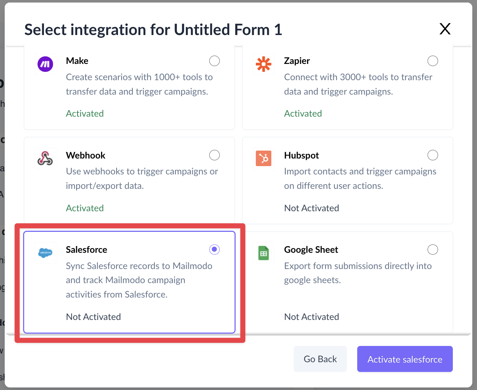Click the Google Sheet integration title

(311, 250)
